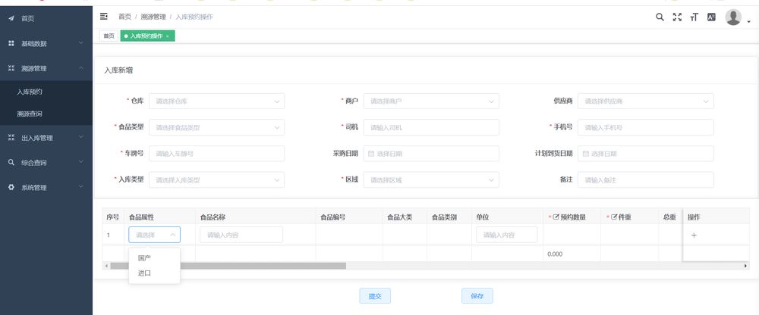The height and width of the screenshot is (315, 759).
Task: Toggle fullscreen mode icon
Action: (x=677, y=17)
